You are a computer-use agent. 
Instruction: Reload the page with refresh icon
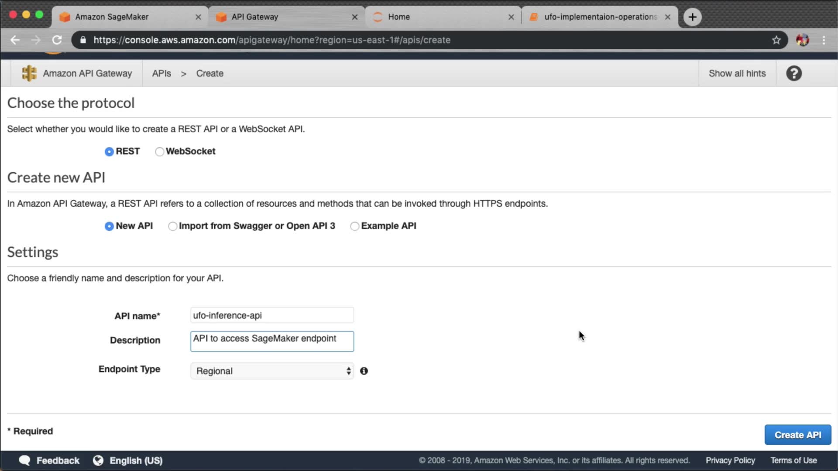57,40
